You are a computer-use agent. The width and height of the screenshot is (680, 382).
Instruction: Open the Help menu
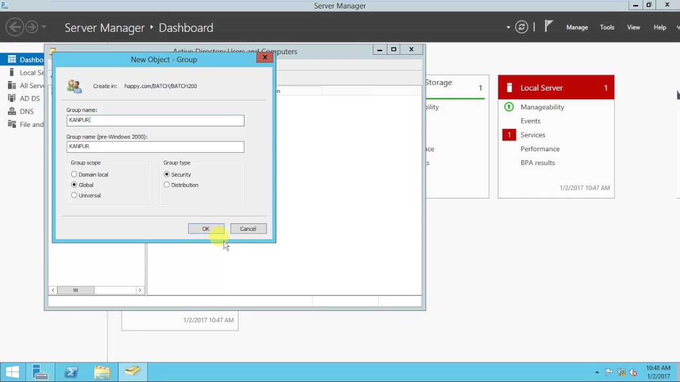[x=660, y=27]
